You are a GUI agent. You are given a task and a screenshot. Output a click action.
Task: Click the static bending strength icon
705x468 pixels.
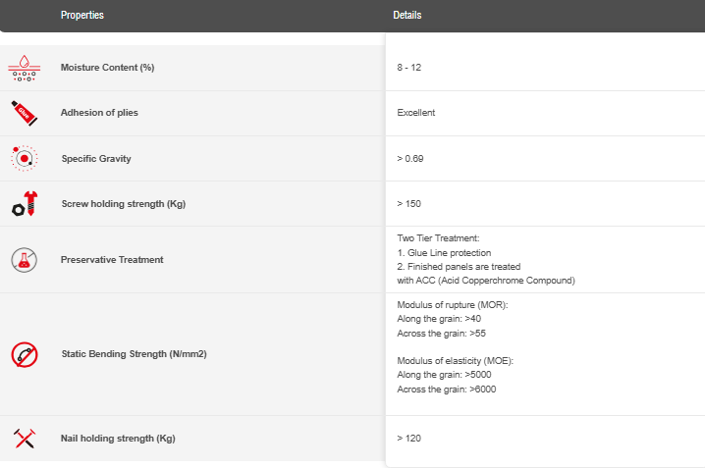tap(24, 353)
